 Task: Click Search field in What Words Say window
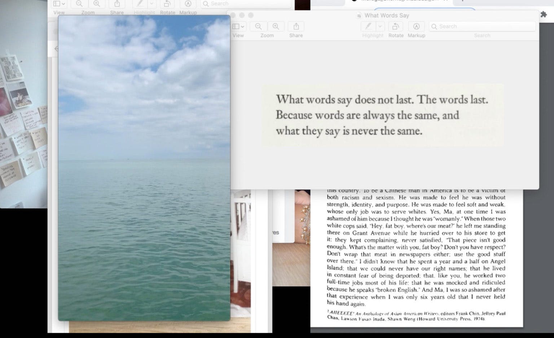(x=482, y=26)
